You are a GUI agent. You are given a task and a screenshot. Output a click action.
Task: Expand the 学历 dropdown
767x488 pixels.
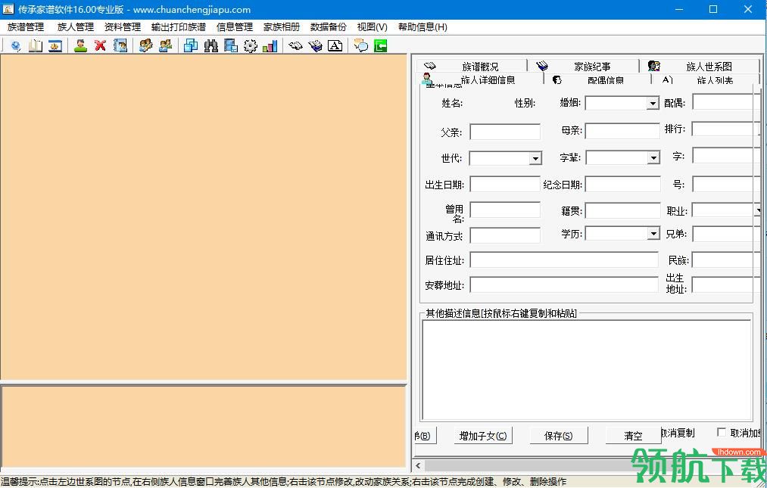pos(653,233)
